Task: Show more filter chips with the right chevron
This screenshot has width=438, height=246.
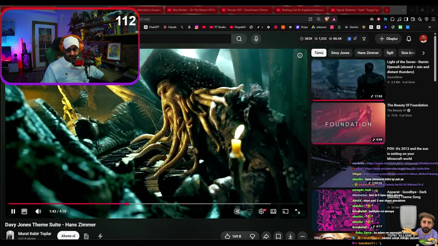Action: (423, 53)
